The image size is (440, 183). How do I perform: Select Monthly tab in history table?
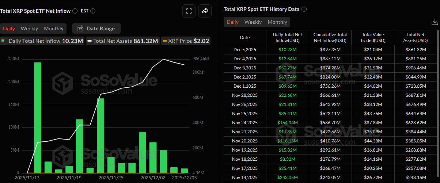[277, 22]
